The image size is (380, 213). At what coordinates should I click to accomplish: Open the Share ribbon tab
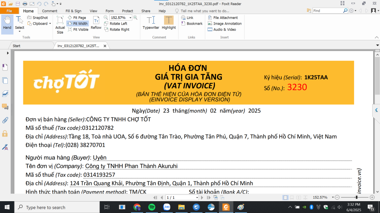click(x=145, y=11)
